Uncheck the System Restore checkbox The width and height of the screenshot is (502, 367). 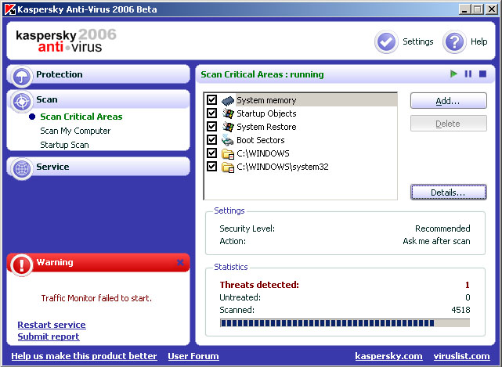coord(211,127)
